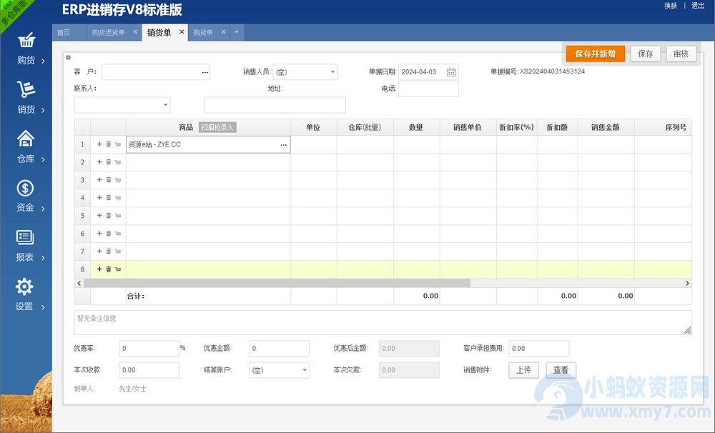This screenshot has height=433, width=715.
Task: Click the cart icon in row 1
Action: (x=118, y=144)
